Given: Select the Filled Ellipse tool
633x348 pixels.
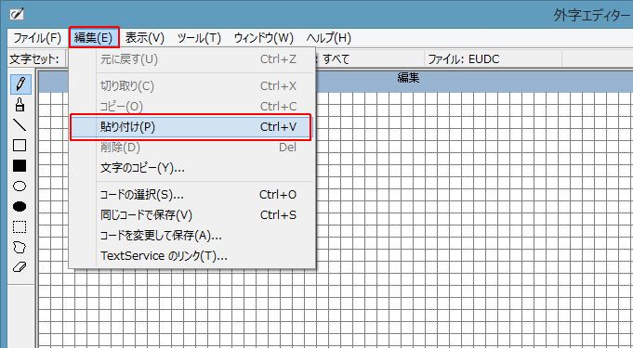Looking at the screenshot, I should (x=20, y=206).
